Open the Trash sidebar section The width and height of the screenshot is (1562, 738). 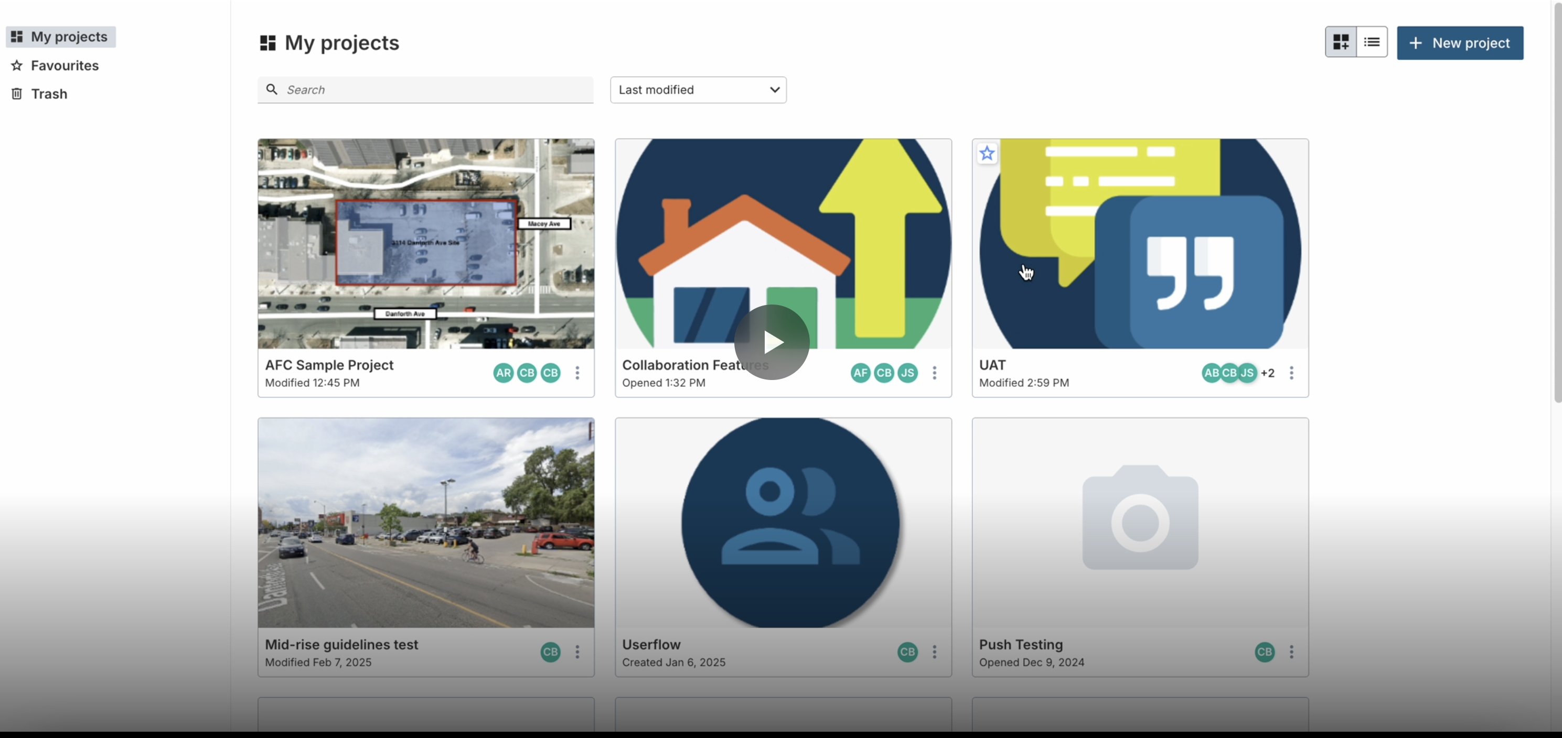[x=49, y=94]
